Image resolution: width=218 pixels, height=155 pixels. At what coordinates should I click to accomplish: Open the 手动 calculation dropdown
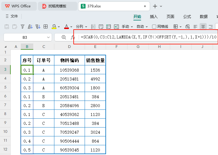point(127,26)
